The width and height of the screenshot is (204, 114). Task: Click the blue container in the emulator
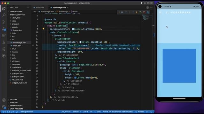tap(179, 66)
